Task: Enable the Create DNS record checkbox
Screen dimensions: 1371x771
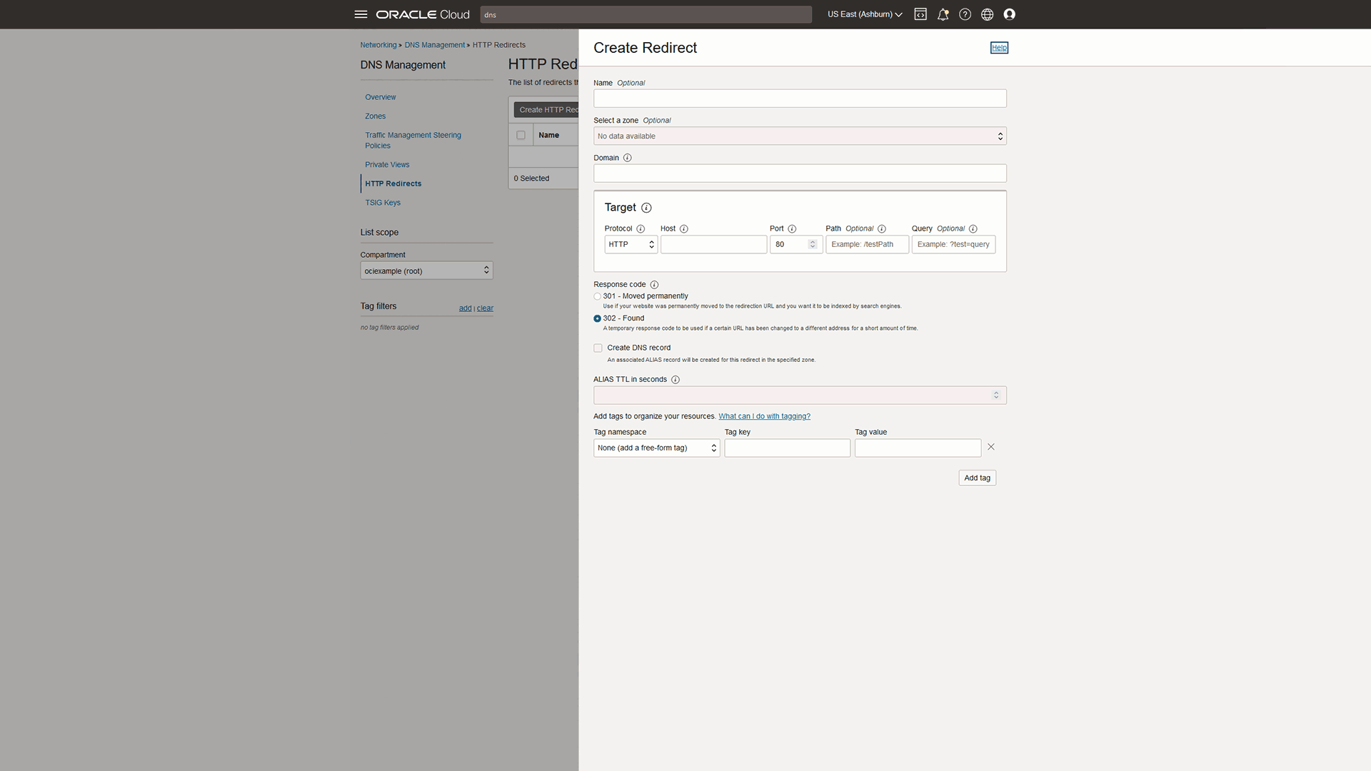Action: [598, 348]
